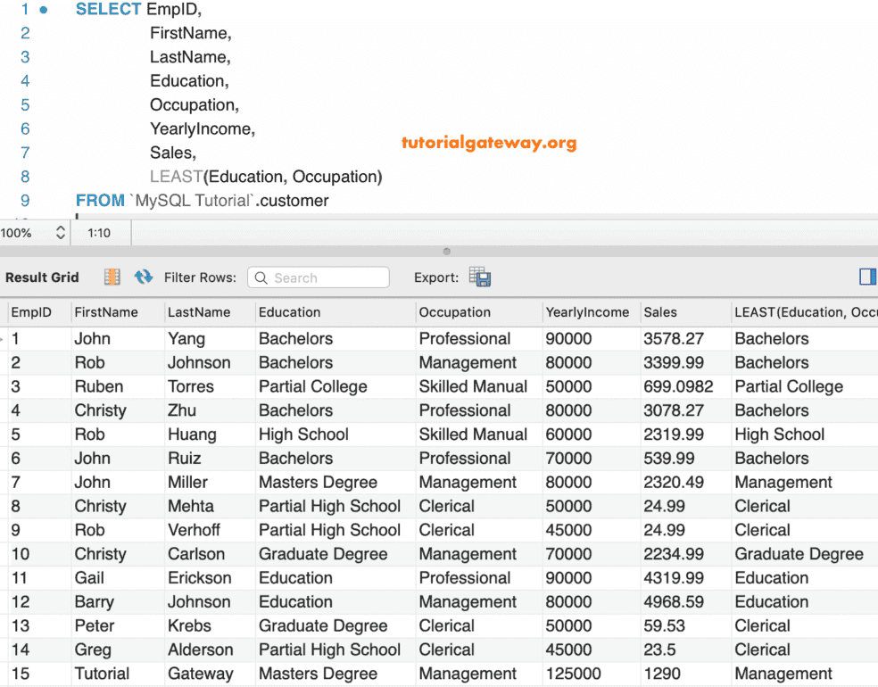Select 'Gail' first name cell
Viewport: 878px width, 687px height.
coord(89,578)
